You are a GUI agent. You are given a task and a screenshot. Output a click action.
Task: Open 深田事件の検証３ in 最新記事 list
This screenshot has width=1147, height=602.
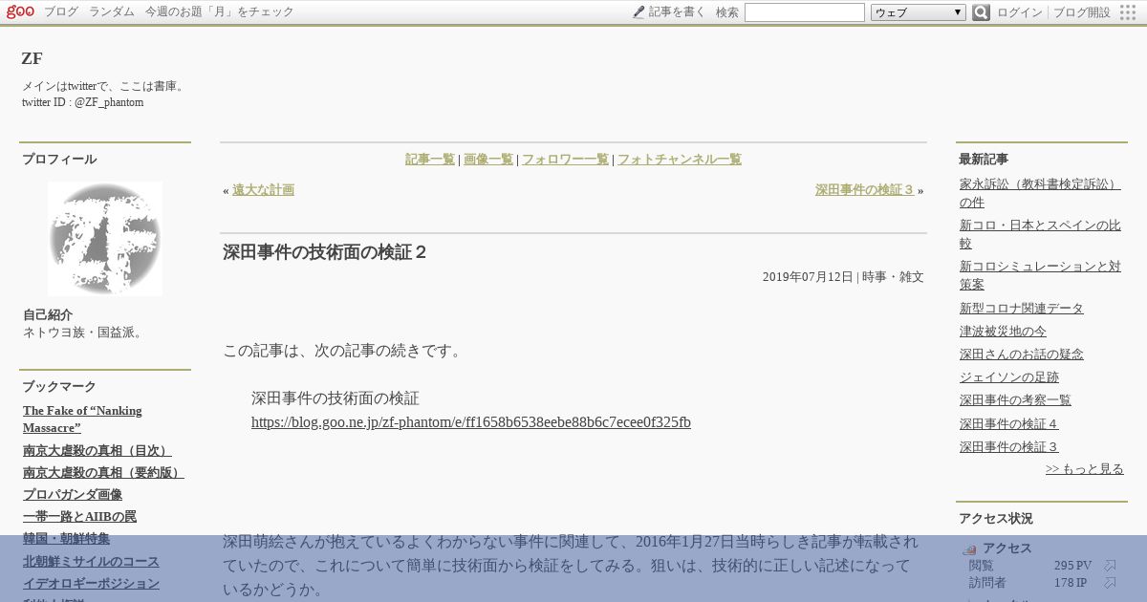tap(1009, 447)
